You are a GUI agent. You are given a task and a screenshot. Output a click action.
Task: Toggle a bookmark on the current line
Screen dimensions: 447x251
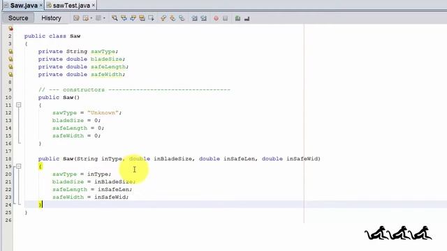(182, 18)
